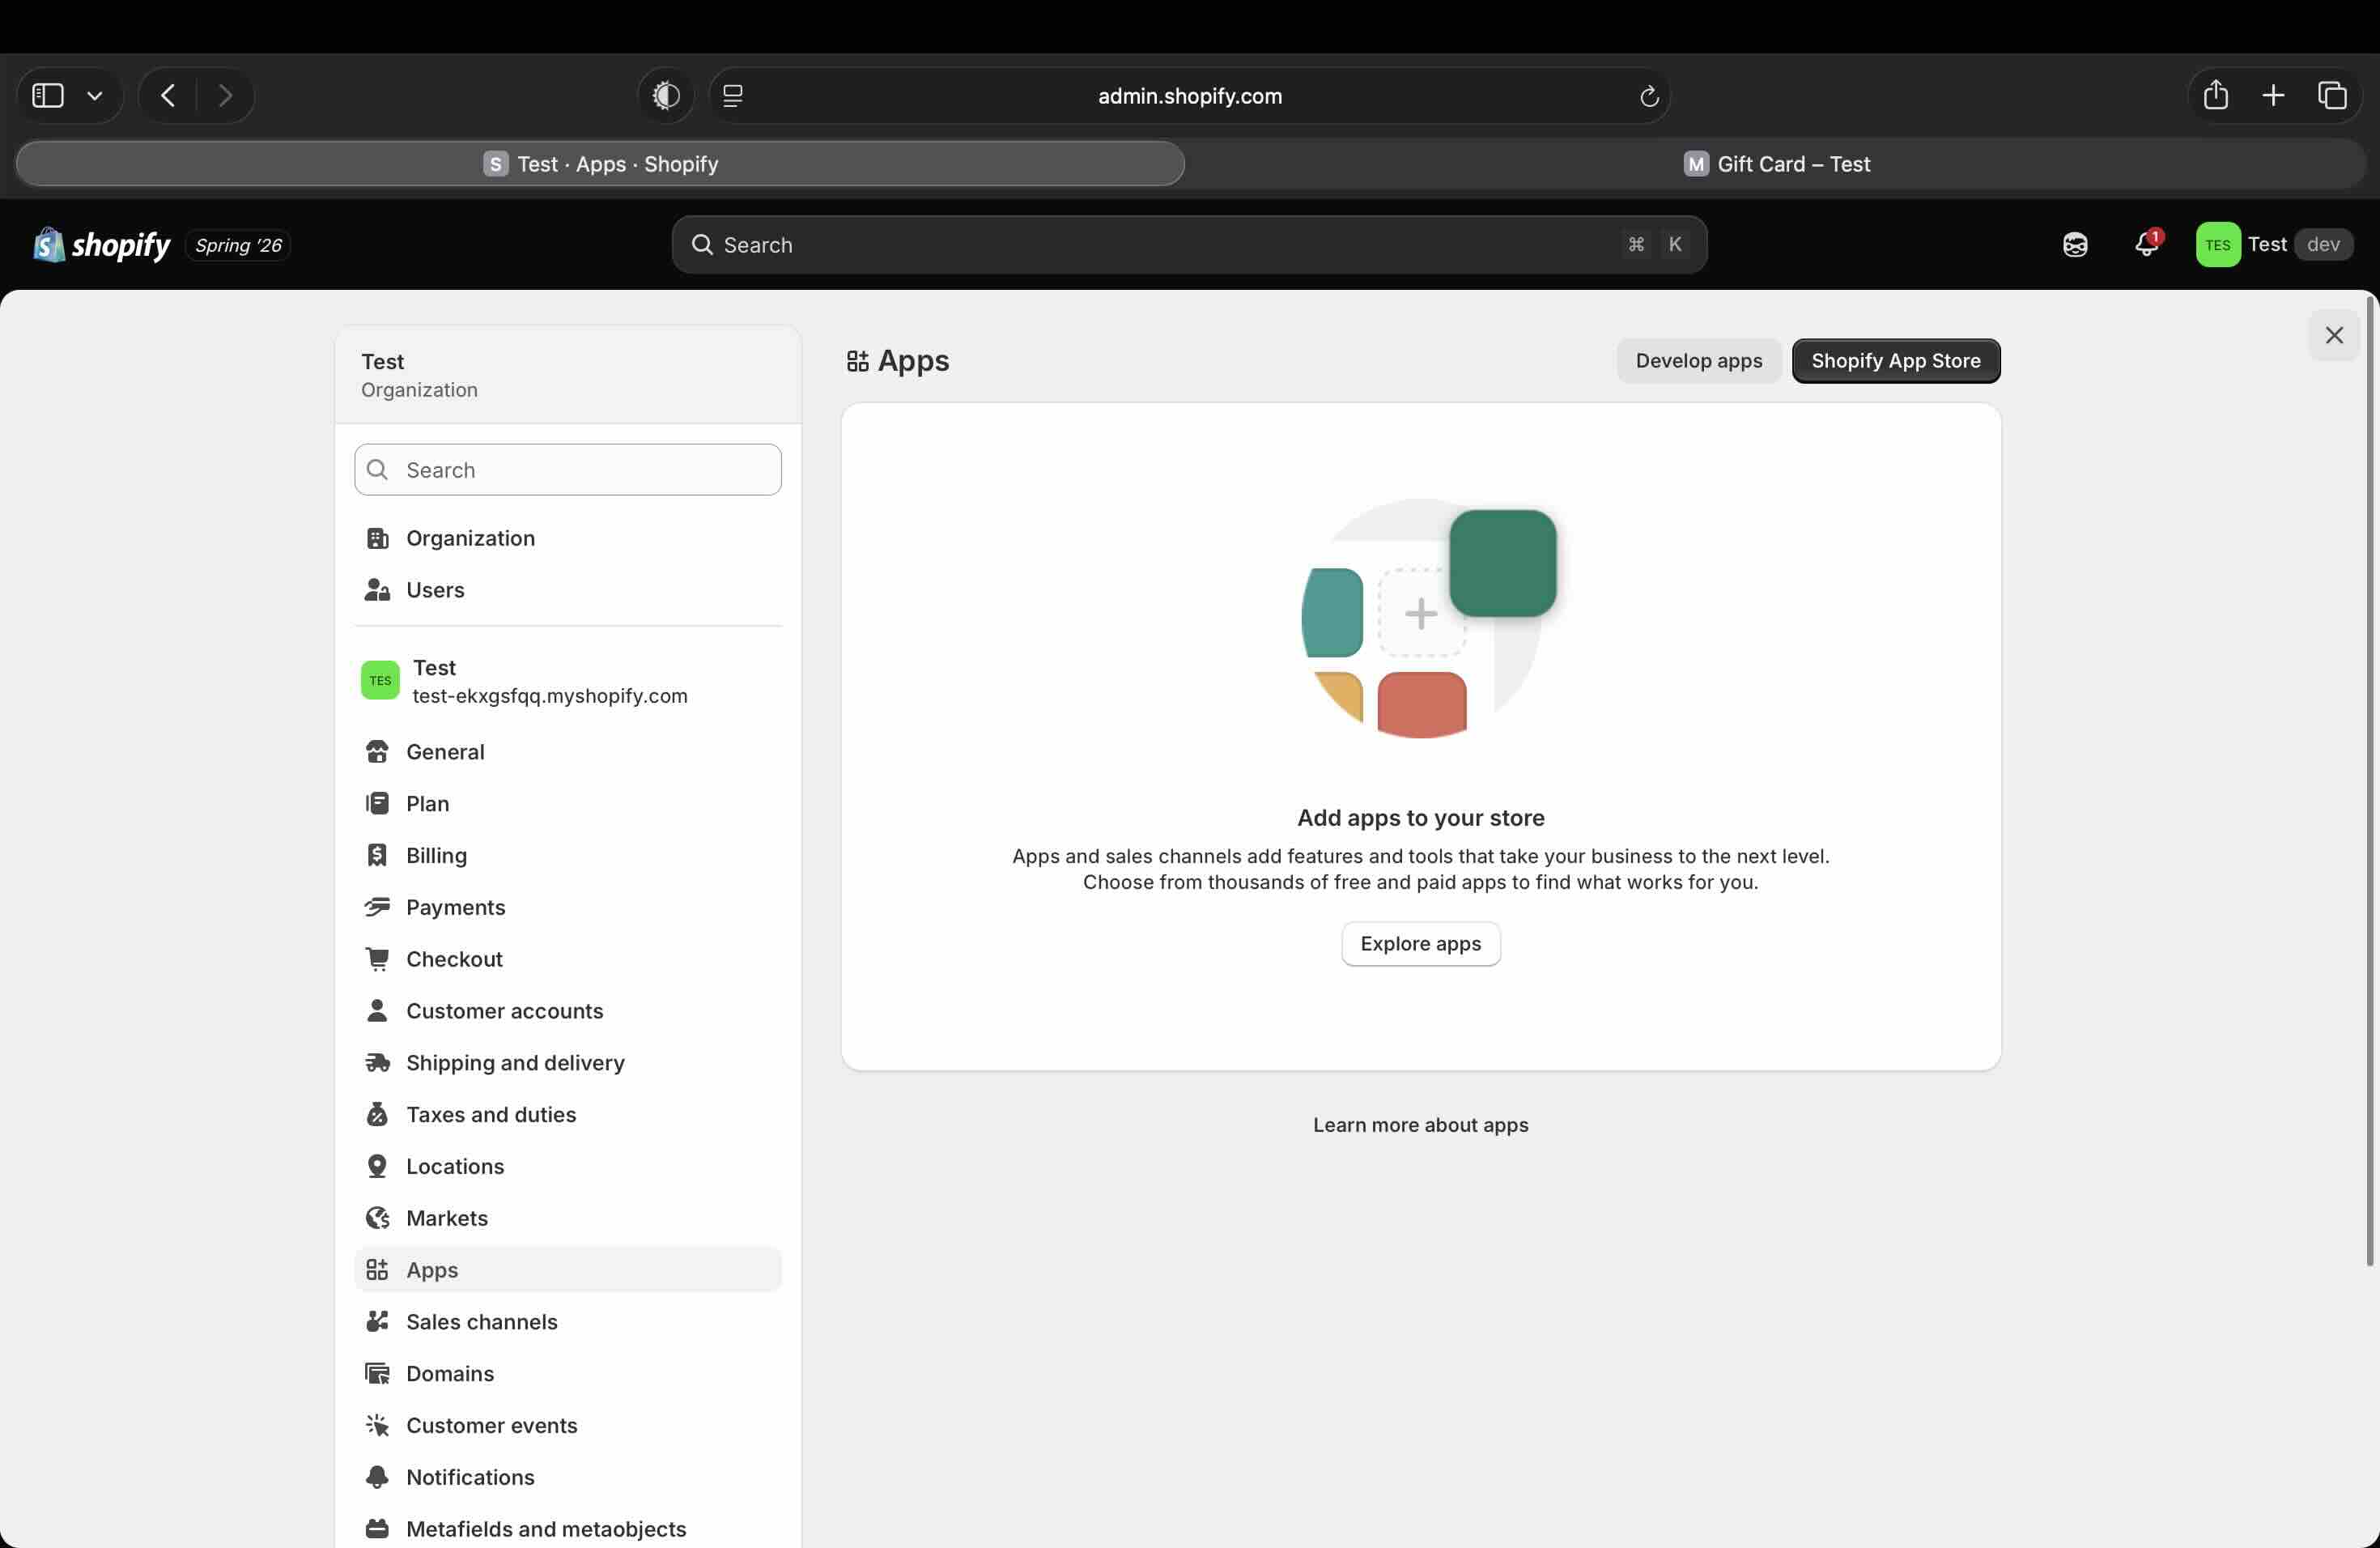Viewport: 2380px width, 1548px height.
Task: Open Sales channels settings
Action: click(x=568, y=1322)
